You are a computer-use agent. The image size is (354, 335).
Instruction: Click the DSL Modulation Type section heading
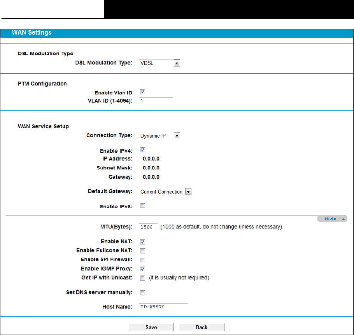tap(46, 54)
